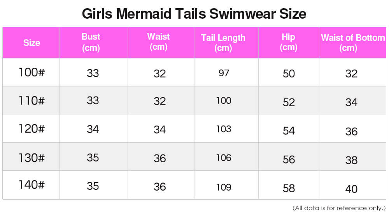Click hip value 58
This screenshot has height=214, width=389.
pos(289,188)
